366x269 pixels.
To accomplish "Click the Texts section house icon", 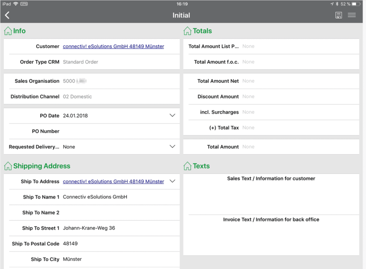I will tap(187, 166).
